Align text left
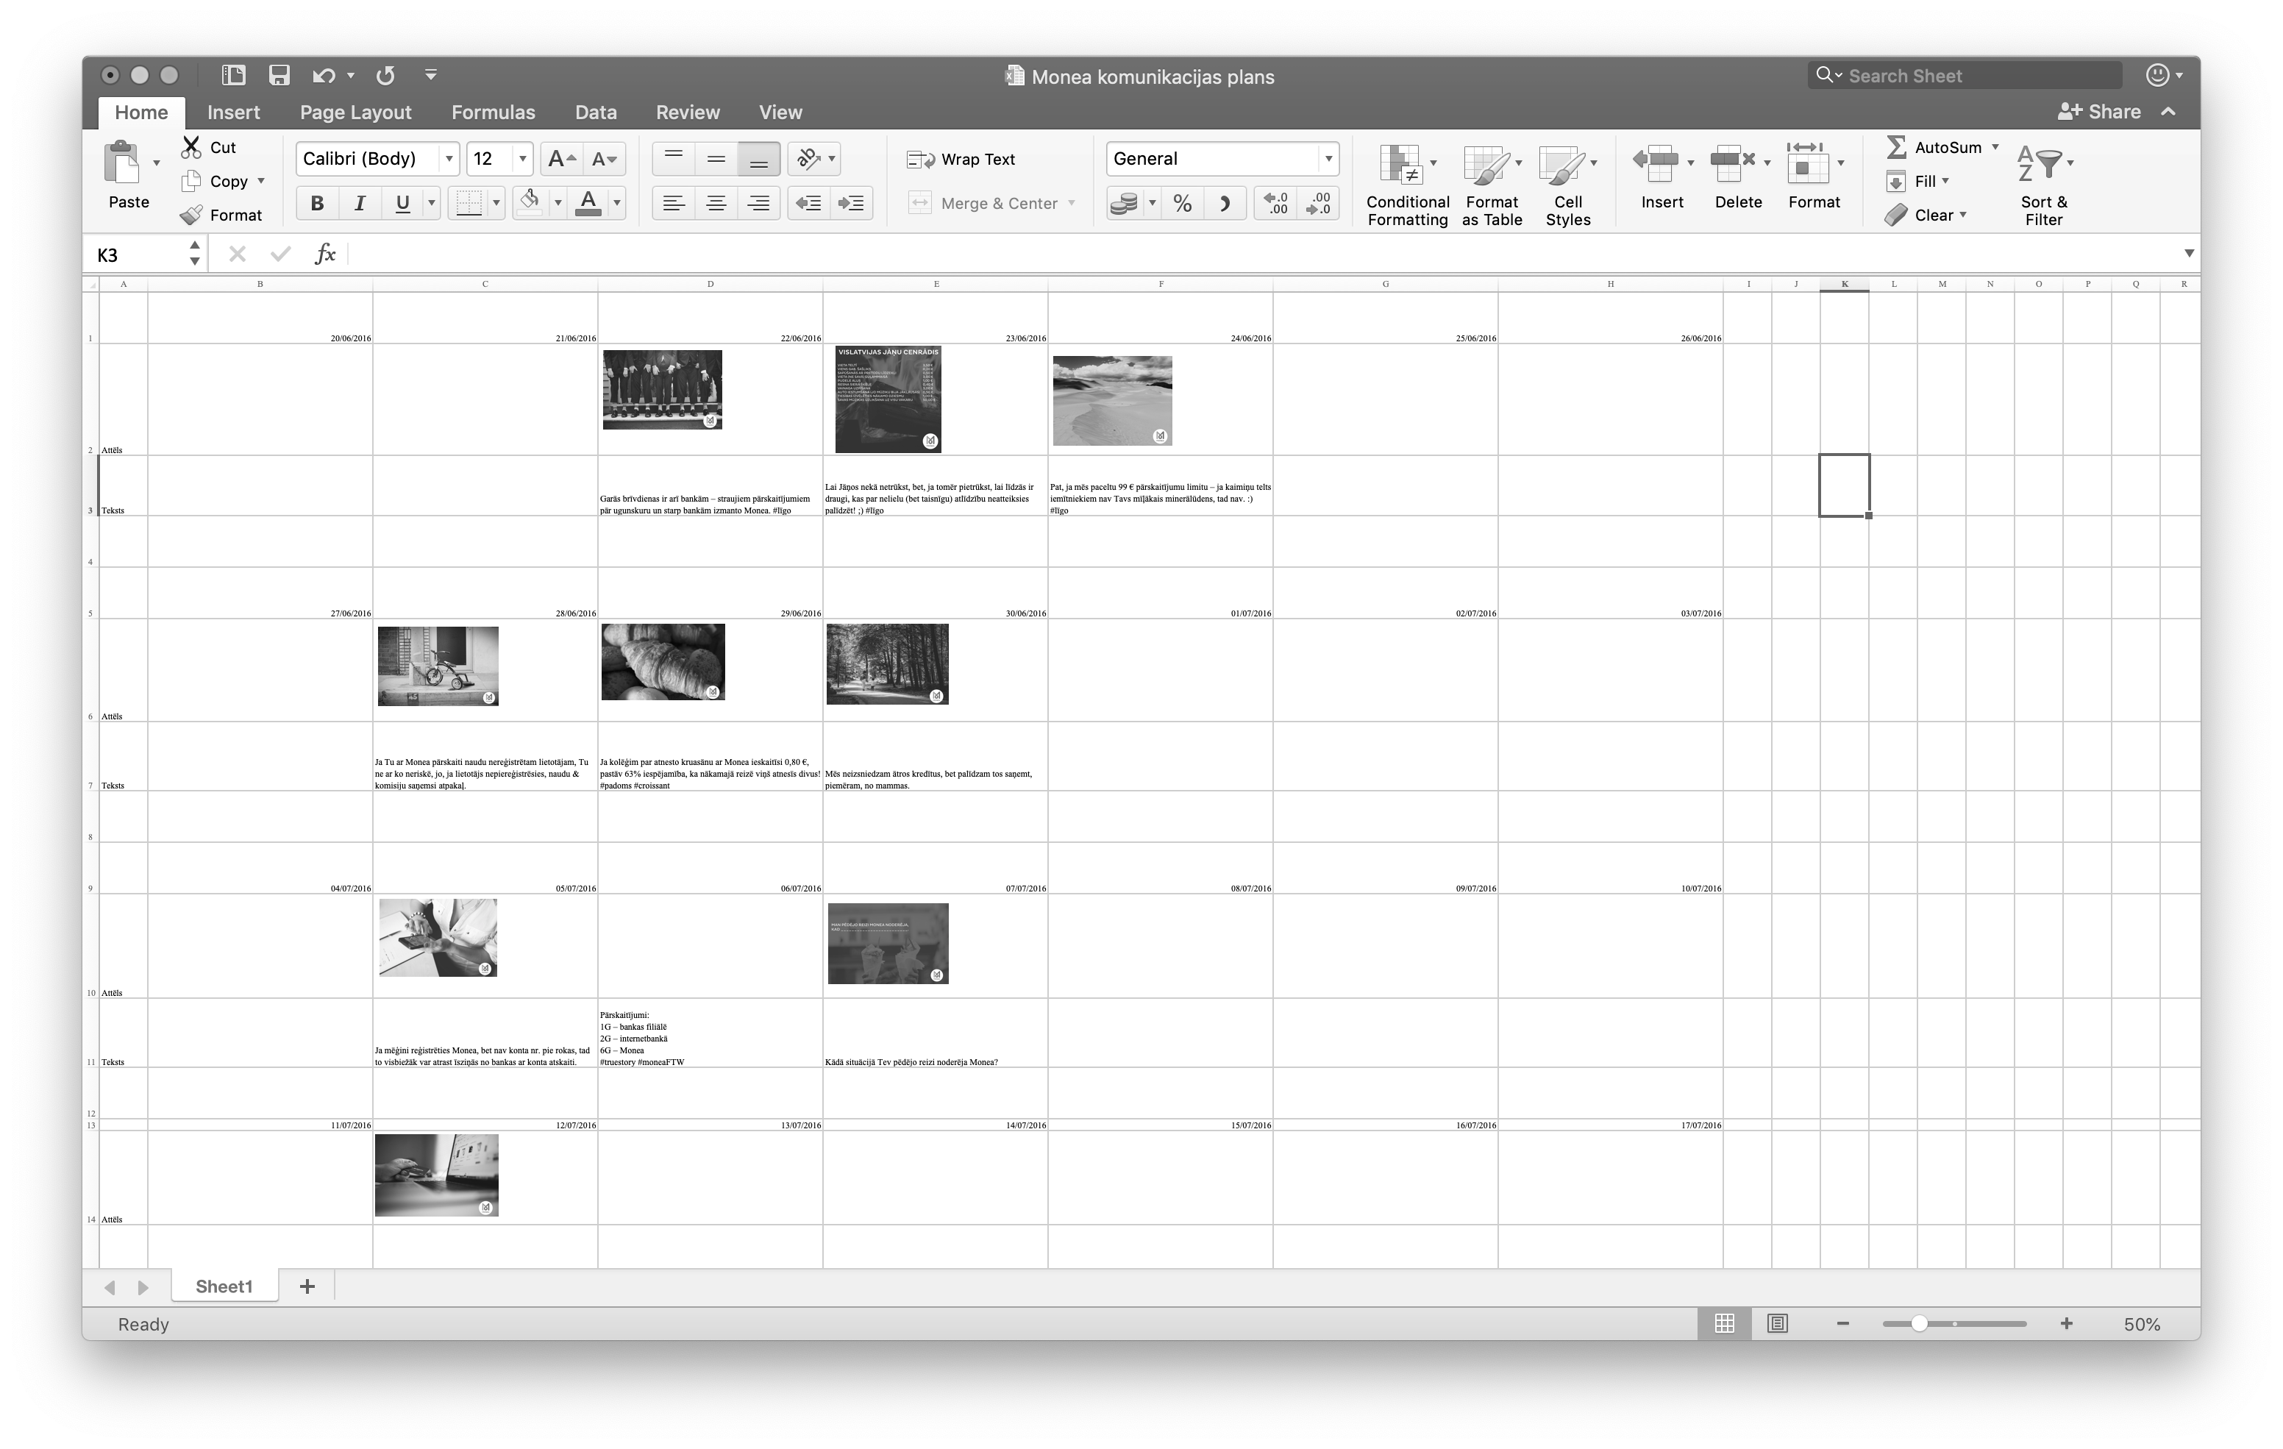 click(x=673, y=203)
